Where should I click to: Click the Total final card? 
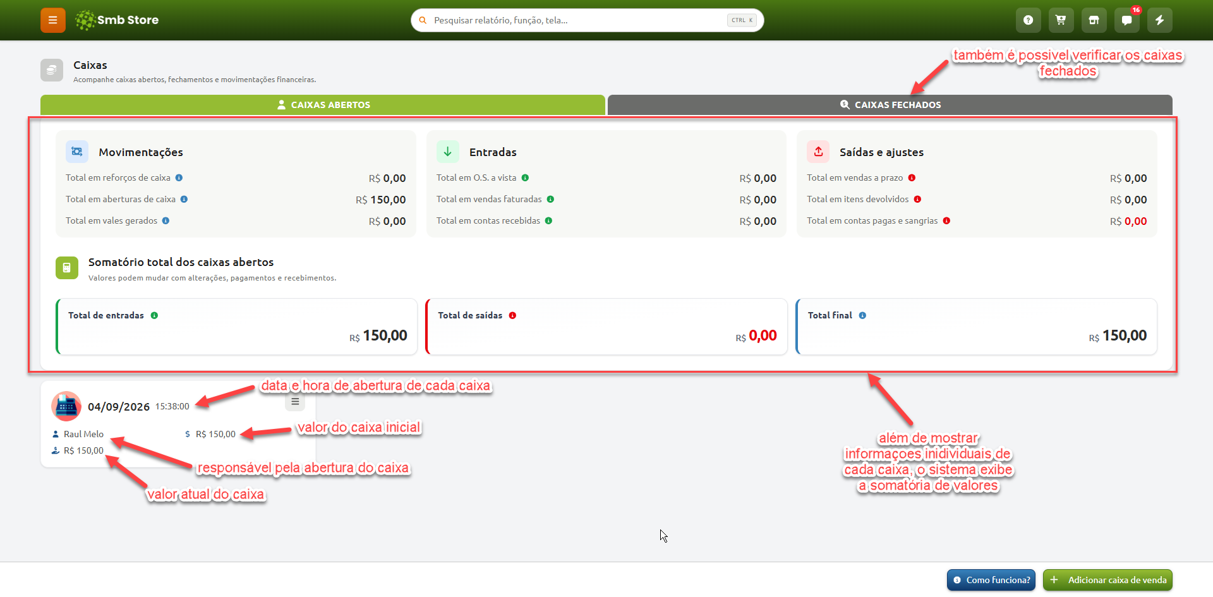[976, 327]
